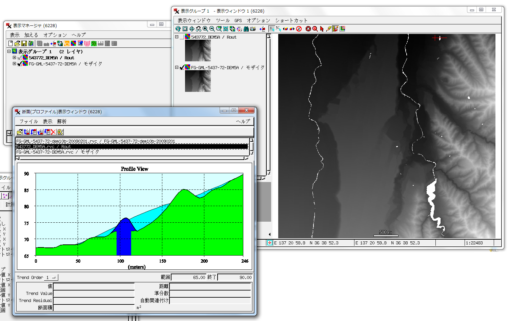Viewport: 509px width, 321px height.
Task: Click the pencil Sketch tool in view toolbar
Action: point(329,29)
